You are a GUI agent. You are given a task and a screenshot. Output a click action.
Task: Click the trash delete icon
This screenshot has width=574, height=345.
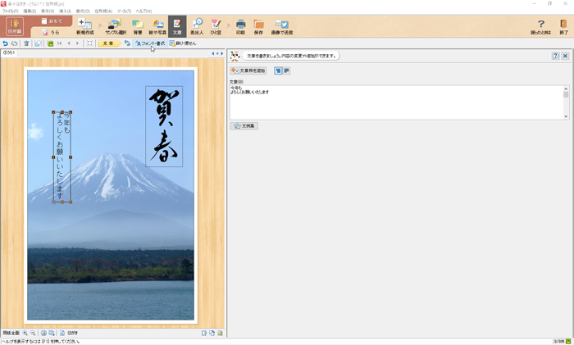click(26, 43)
